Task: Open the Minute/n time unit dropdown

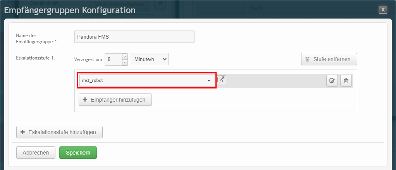Action: [x=149, y=59]
